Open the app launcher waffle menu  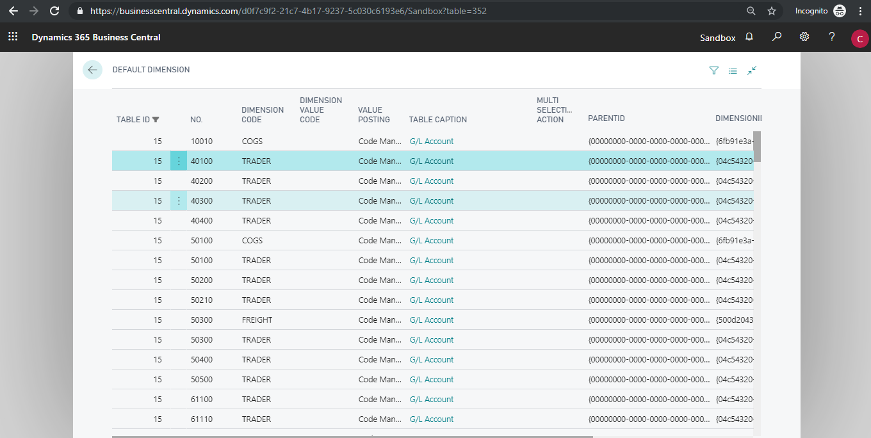pos(13,37)
